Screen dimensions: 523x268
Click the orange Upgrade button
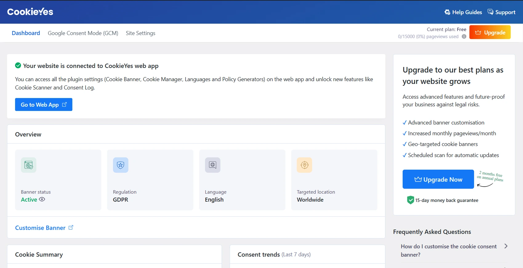coord(490,32)
